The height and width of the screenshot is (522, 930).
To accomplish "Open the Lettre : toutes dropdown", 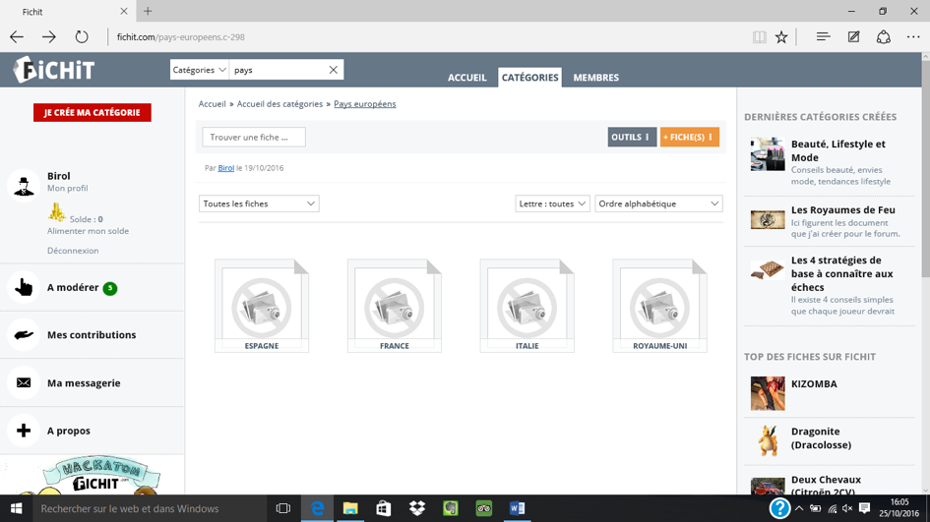I will [x=552, y=203].
